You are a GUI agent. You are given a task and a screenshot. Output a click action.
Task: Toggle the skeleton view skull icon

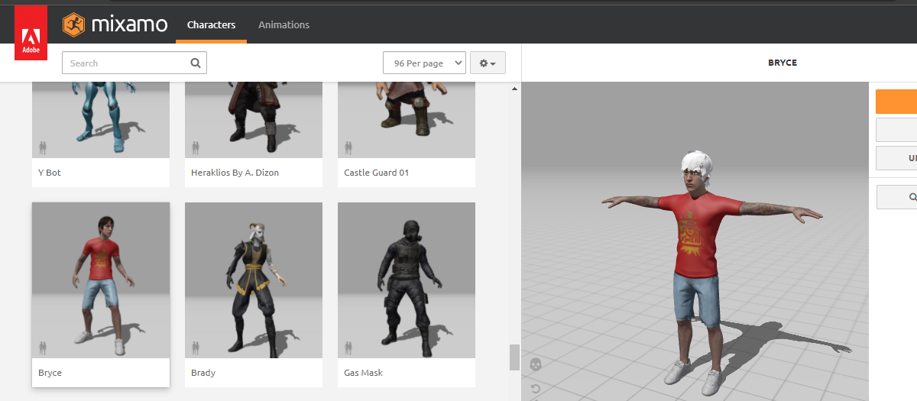tap(535, 364)
